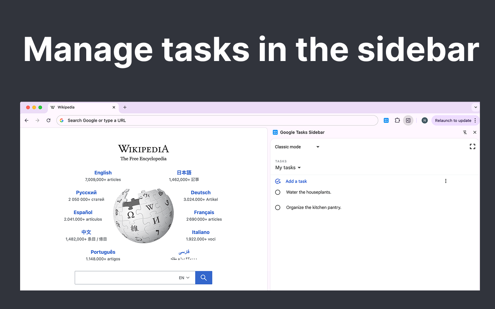Click the address bar URL field
Screen dimensions: 495x309
click(217, 121)
